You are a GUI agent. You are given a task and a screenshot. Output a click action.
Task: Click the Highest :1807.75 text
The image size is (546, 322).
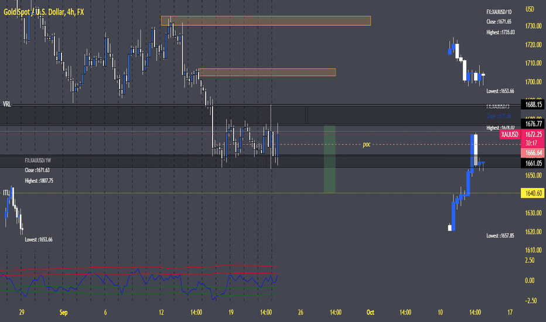[39, 181]
